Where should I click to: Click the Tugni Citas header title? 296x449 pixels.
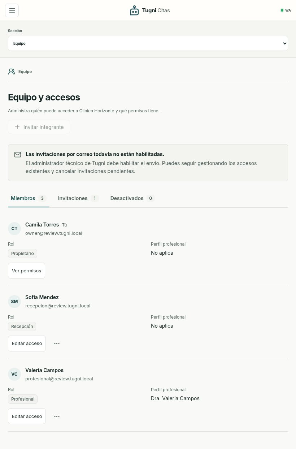click(x=156, y=10)
